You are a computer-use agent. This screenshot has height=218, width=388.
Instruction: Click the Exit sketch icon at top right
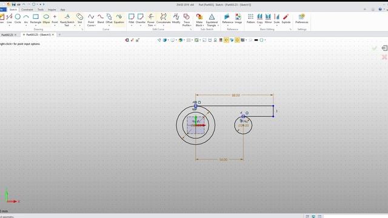pyautogui.click(x=384, y=48)
